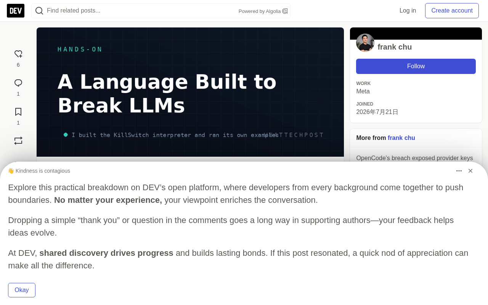Viewport: 488px width, 305px height.
Task: Click the Okay button
Action: coord(22,290)
